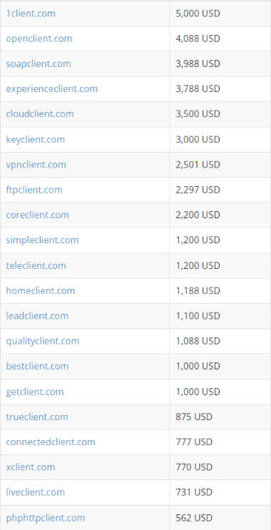Open getclient.com domain listing
Viewport: 271px width, 530px height.
[x=35, y=392]
